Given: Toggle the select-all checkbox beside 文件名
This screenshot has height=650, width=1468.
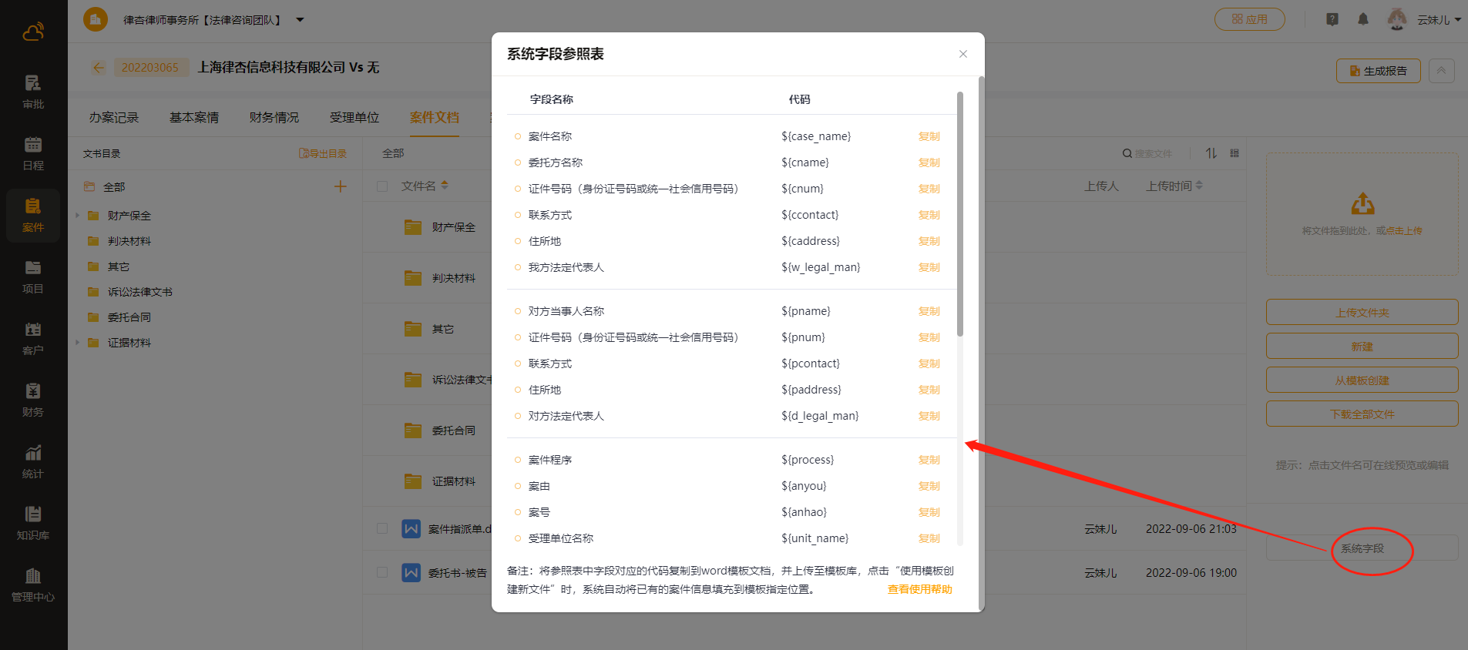Looking at the screenshot, I should click(x=382, y=186).
